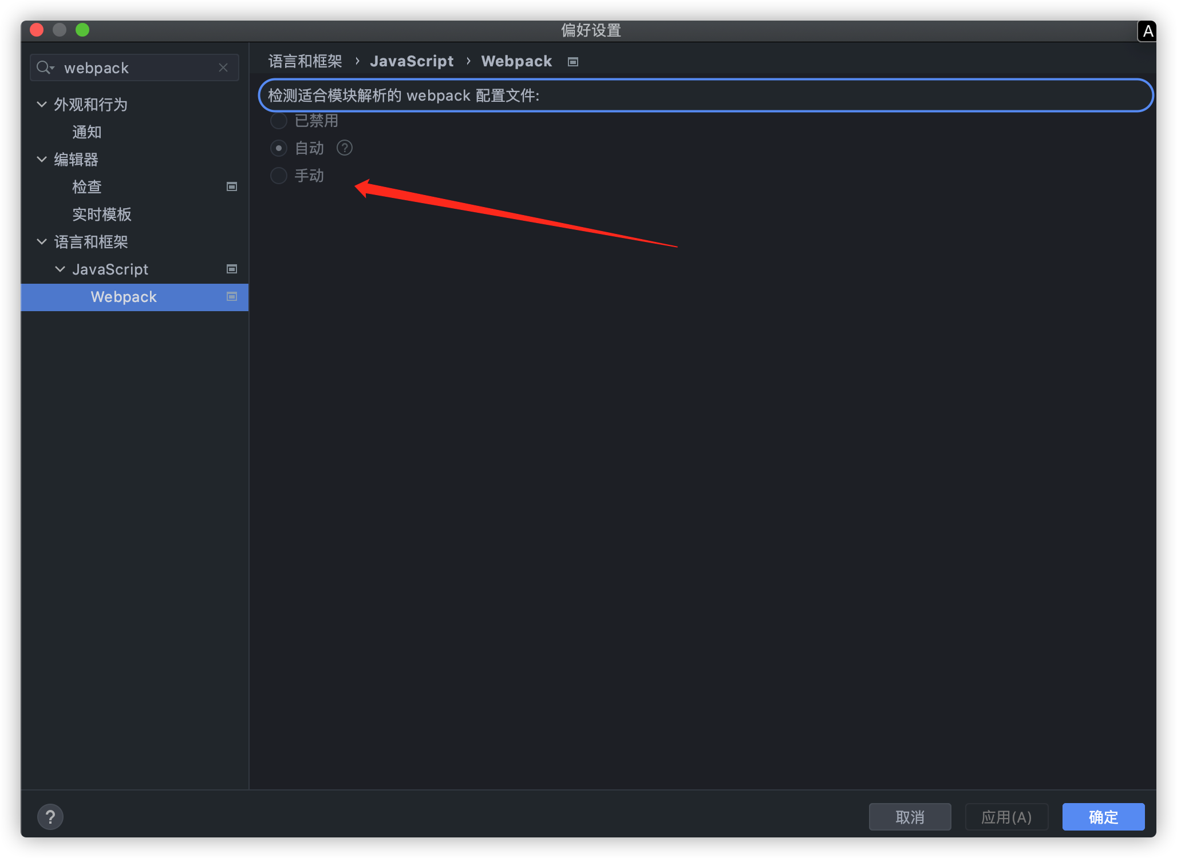
Task: Click the 应用(A) button
Action: pos(1006,817)
